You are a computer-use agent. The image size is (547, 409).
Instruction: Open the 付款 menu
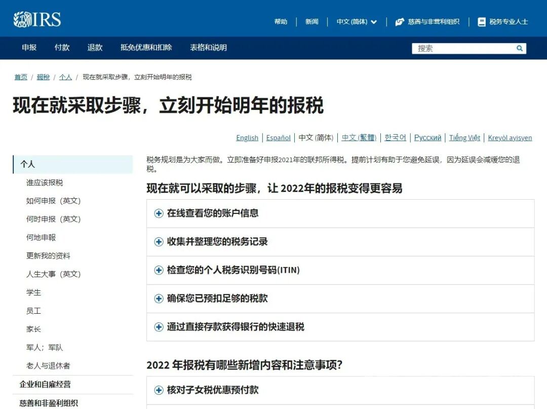pyautogui.click(x=62, y=48)
